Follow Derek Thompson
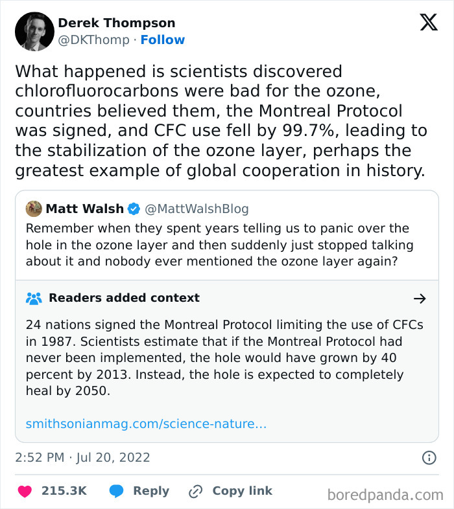Image resolution: width=454 pixels, height=509 pixels. (x=163, y=40)
